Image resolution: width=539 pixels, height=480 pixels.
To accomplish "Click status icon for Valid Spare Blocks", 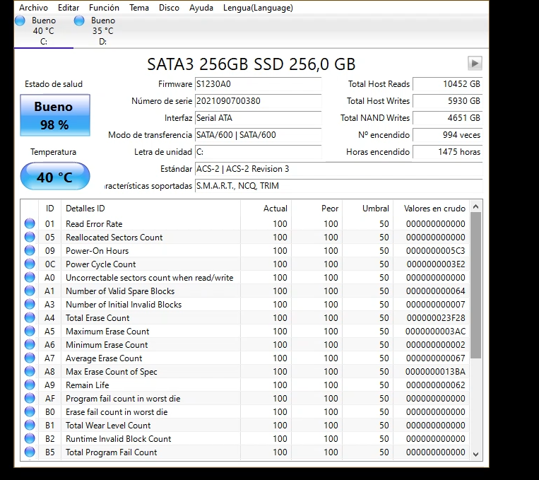I will 30,291.
